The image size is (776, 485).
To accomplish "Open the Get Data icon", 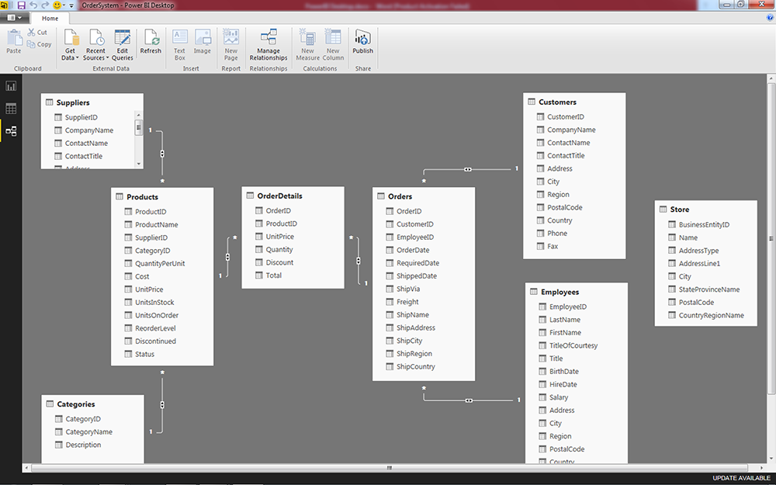I will pos(71,37).
